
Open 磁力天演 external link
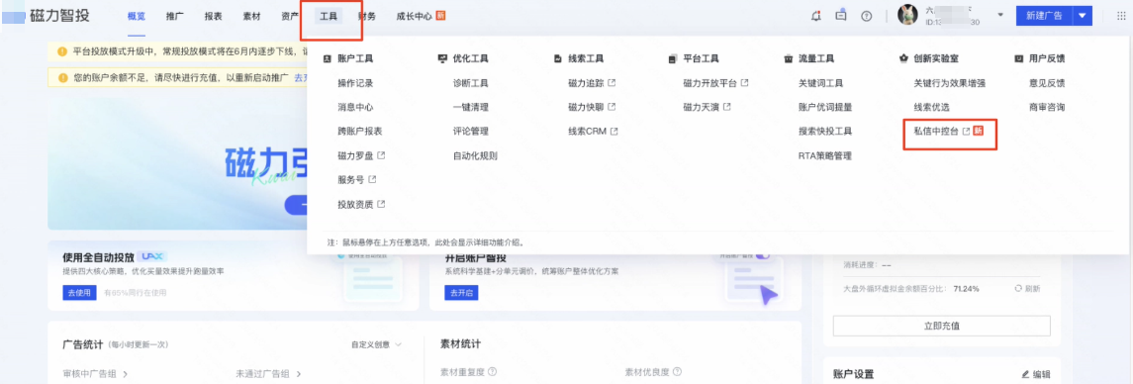[707, 107]
